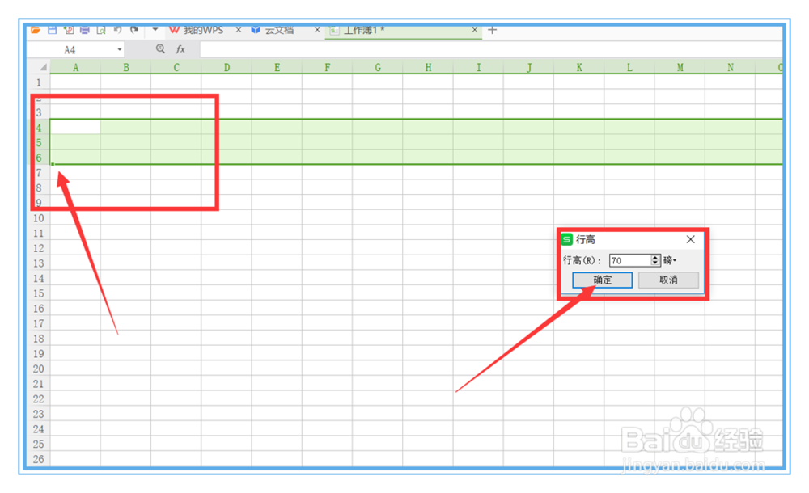Select row 26 header
809x493 pixels.
pos(39,459)
